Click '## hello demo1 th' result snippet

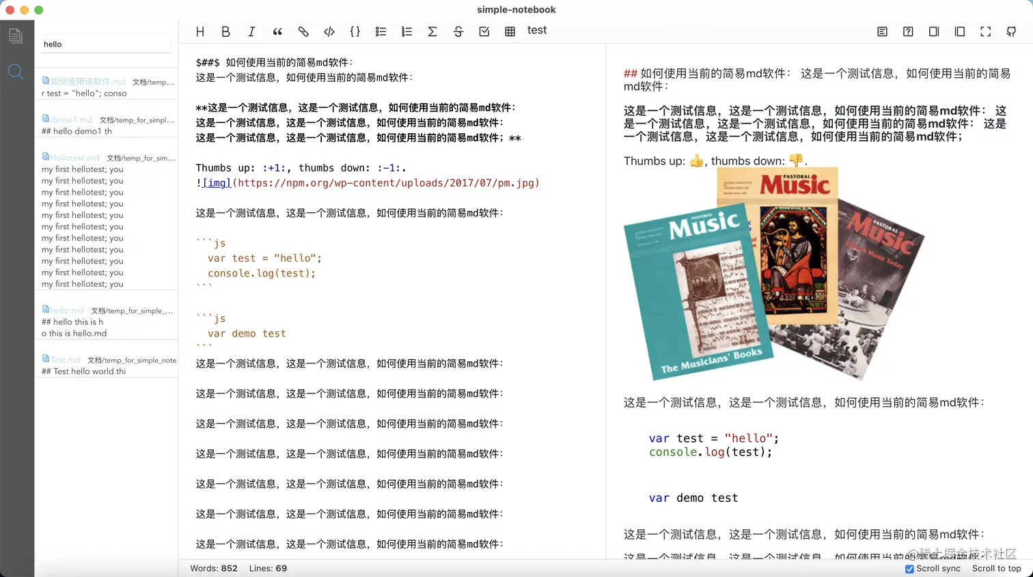pyautogui.click(x=77, y=131)
